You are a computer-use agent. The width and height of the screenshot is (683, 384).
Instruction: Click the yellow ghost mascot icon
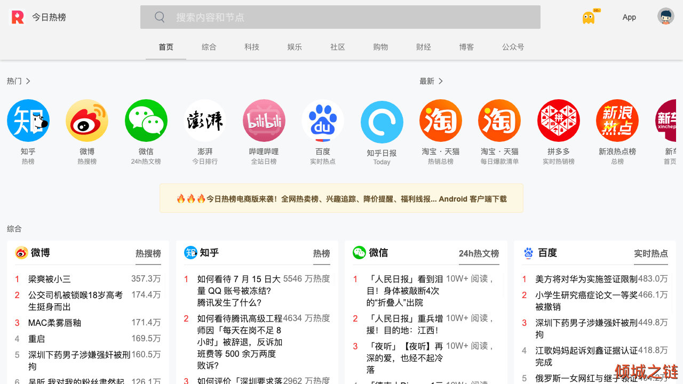[589, 18]
